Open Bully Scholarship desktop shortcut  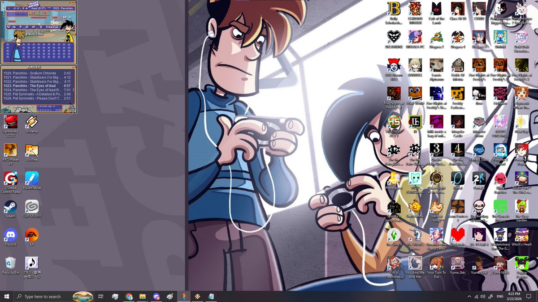(x=394, y=13)
